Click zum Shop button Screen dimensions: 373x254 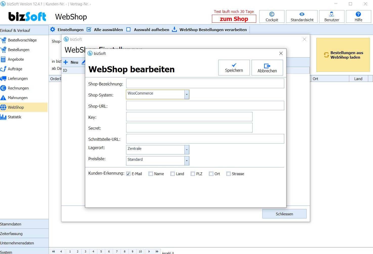click(x=234, y=19)
